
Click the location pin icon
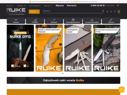103,11
